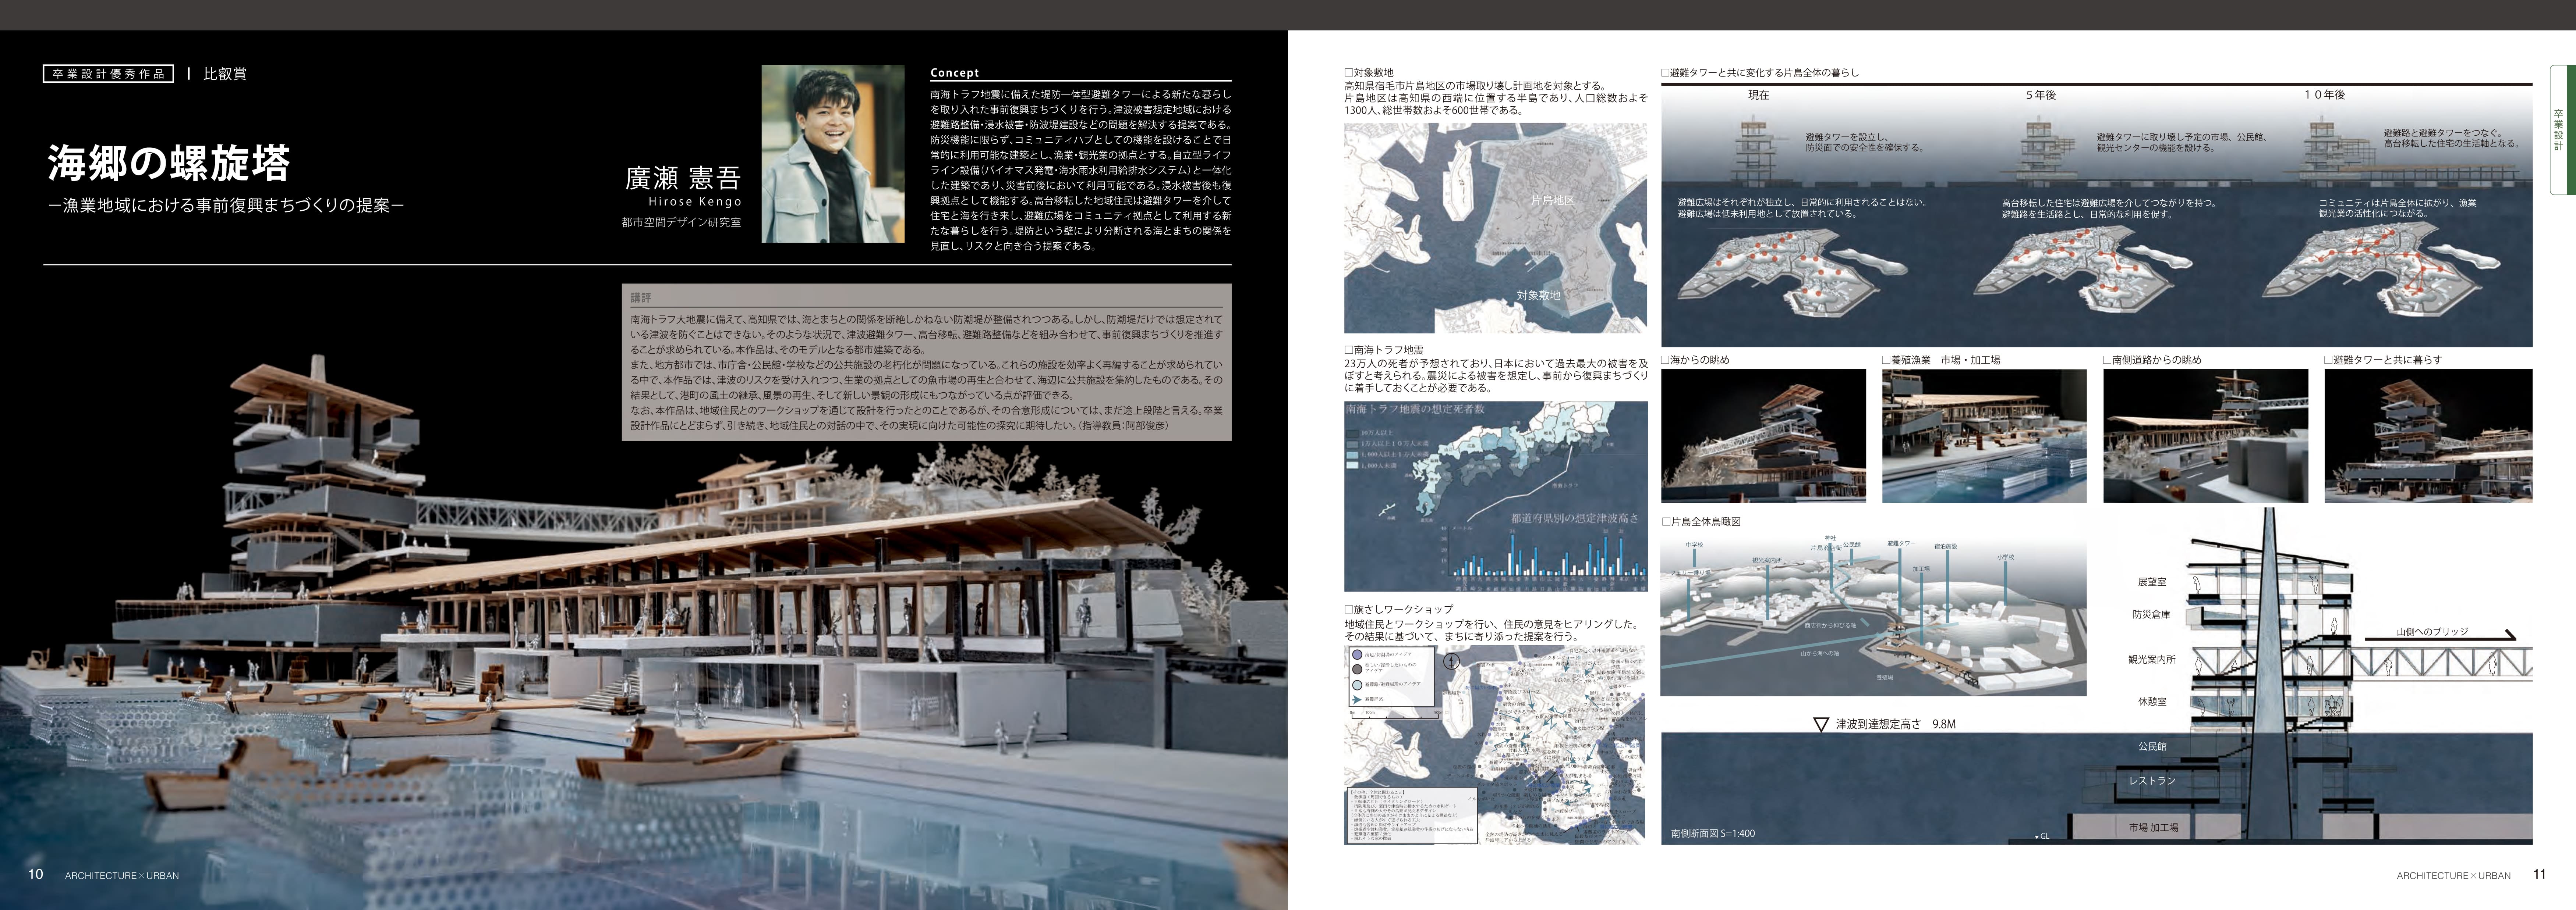The width and height of the screenshot is (2576, 910).
Task: Select '□養殖漁業 市場・加工場' caption
Action: pyautogui.click(x=1941, y=360)
